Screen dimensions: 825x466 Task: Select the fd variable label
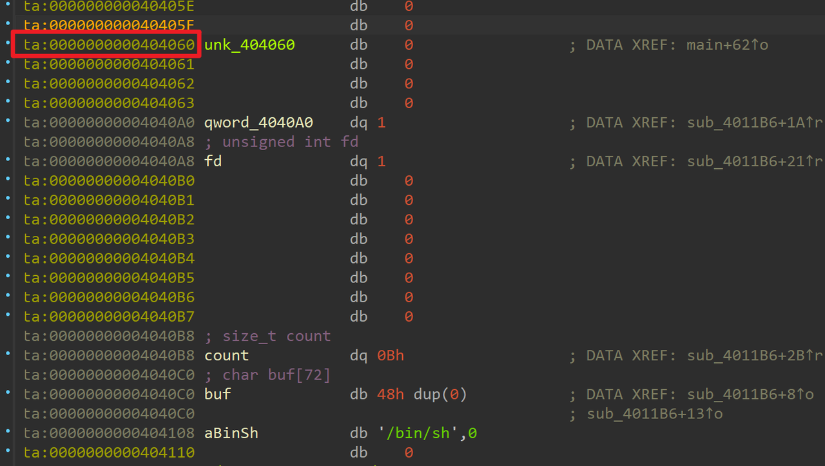(x=213, y=161)
